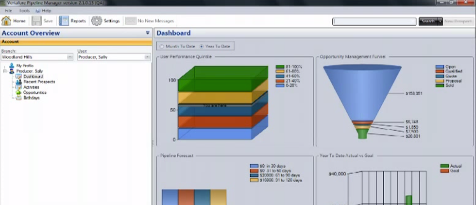Image resolution: width=476 pixels, height=205 pixels.
Task: Click the Save floppy disk icon
Action: pyautogui.click(x=36, y=21)
